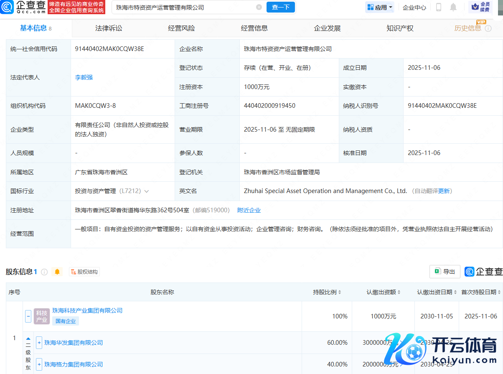
Task: Switch to the 知识产权 tab
Action: (400, 28)
